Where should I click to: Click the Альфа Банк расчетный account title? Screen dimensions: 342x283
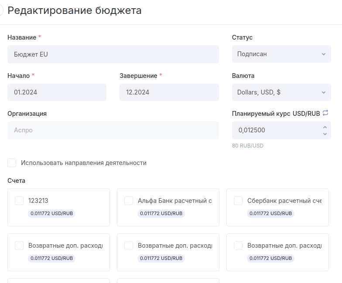pyautogui.click(x=174, y=201)
